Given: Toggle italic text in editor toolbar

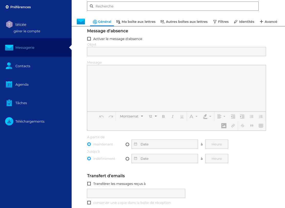Looking at the screenshot, I should point(173,116).
